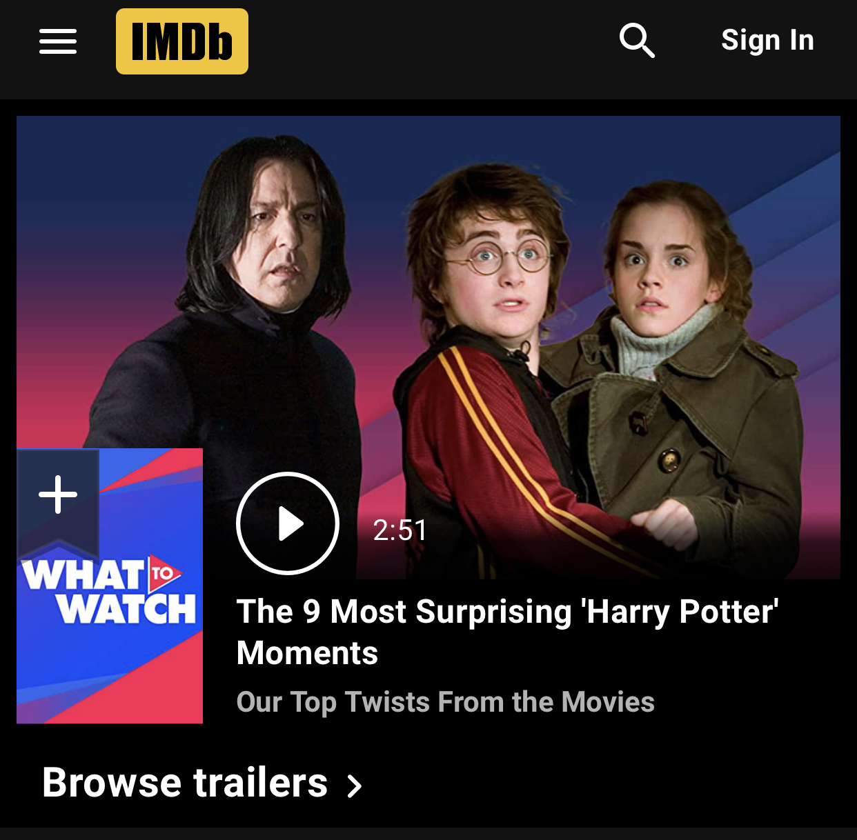Screen dimensions: 857x840
Task: Click the Sign In button
Action: [767, 40]
